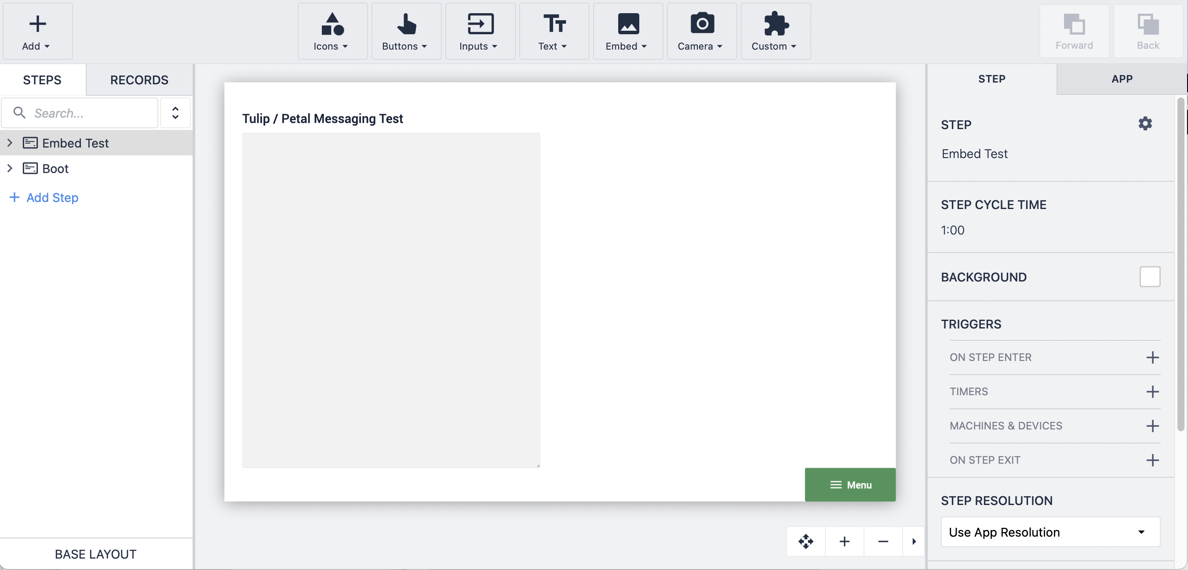Image resolution: width=1188 pixels, height=570 pixels.
Task: Click the MACHINES & DEVICES label
Action: pos(1006,426)
